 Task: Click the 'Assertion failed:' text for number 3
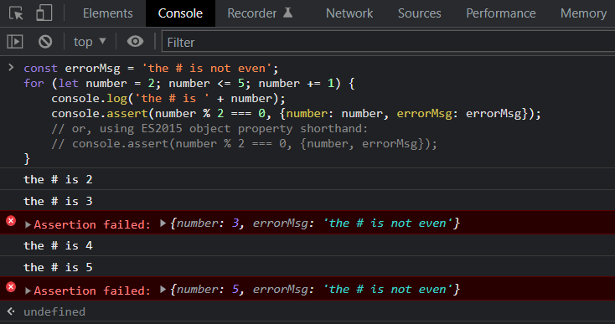[x=92, y=224]
